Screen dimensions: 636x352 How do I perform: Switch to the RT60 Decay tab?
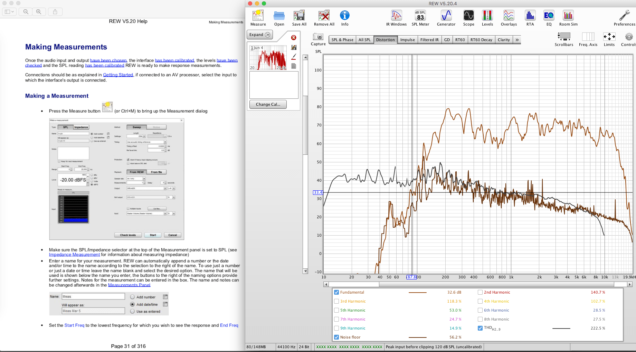pyautogui.click(x=481, y=40)
